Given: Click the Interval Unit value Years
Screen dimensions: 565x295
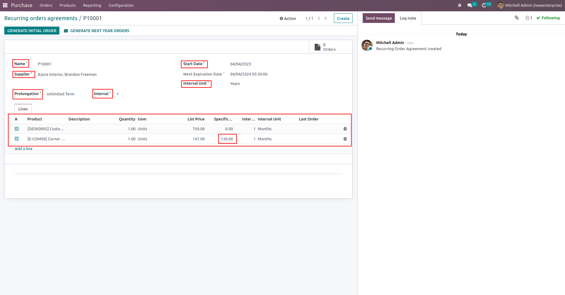Looking at the screenshot, I should tap(235, 84).
